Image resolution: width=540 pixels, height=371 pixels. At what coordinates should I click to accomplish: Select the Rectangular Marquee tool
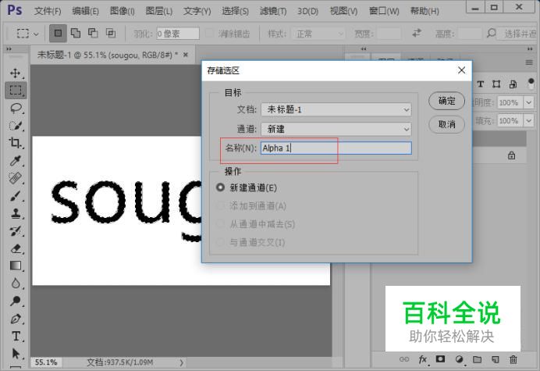pos(16,91)
